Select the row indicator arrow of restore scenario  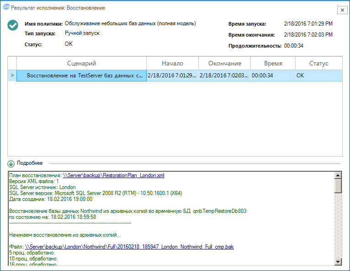(12, 76)
